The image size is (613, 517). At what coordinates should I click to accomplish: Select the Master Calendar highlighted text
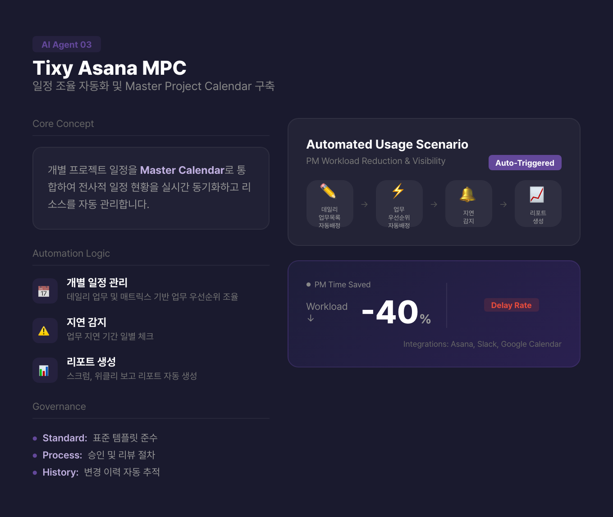coord(182,170)
